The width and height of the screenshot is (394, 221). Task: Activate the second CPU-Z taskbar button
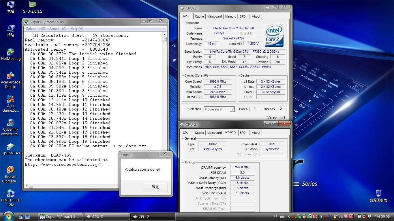pyautogui.click(x=153, y=217)
